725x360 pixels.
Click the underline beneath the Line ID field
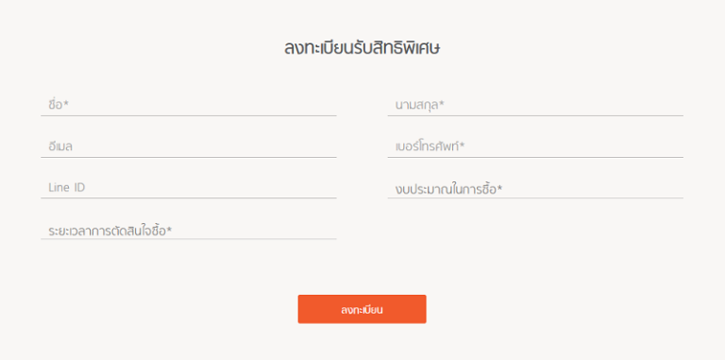tap(189, 198)
